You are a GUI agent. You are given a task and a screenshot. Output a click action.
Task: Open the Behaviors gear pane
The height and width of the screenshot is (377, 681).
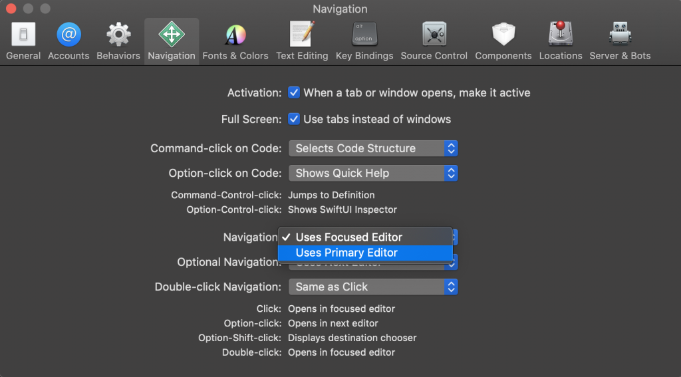click(x=118, y=41)
